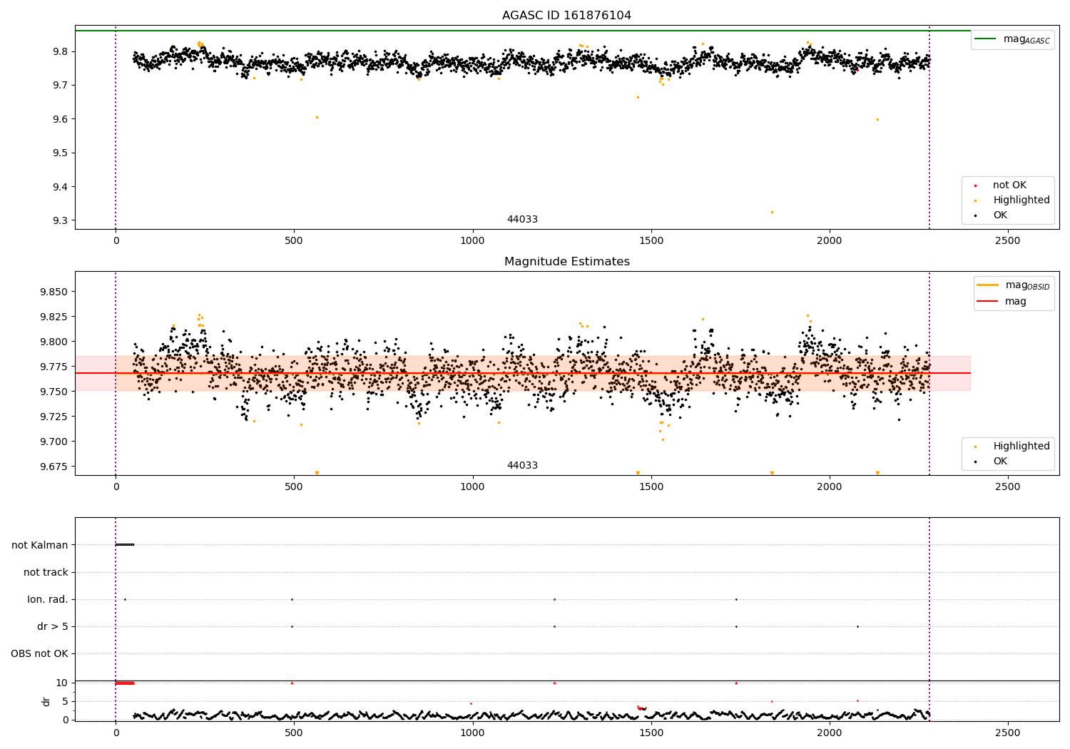Screen dimensions: 1070x749
Task: Click the green line sample beside mag AGASC
Action: tap(985, 39)
